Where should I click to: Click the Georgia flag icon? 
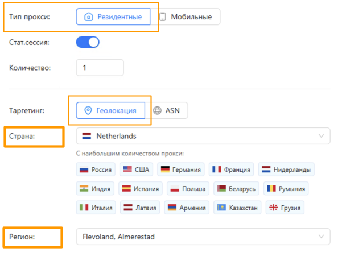click(x=273, y=208)
